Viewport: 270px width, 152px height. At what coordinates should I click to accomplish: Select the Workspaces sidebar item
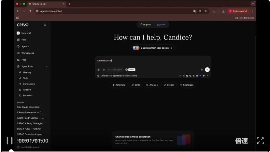27,53
